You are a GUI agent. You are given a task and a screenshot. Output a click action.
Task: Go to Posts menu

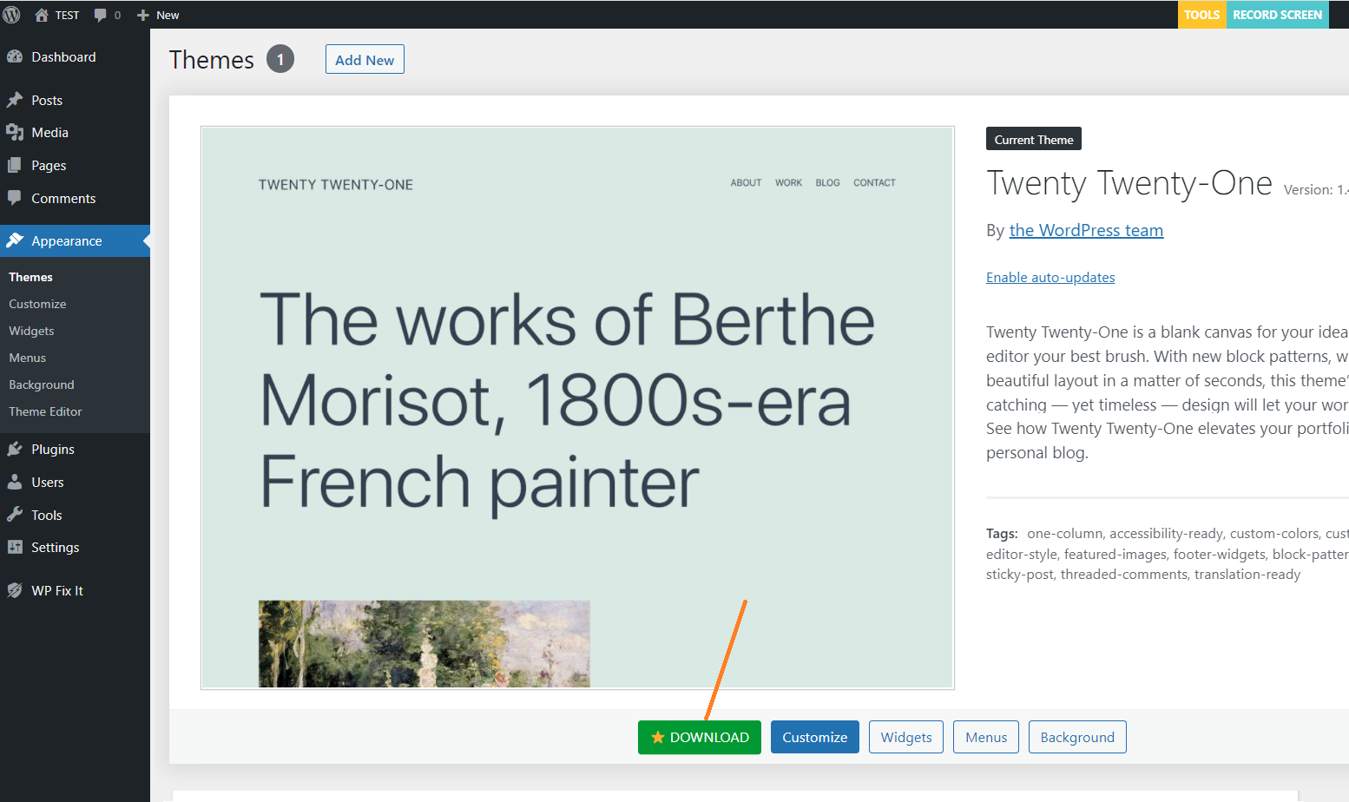coord(75,100)
